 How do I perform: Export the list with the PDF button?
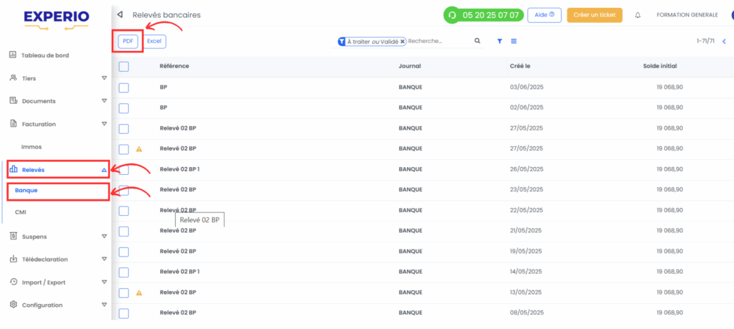(128, 41)
